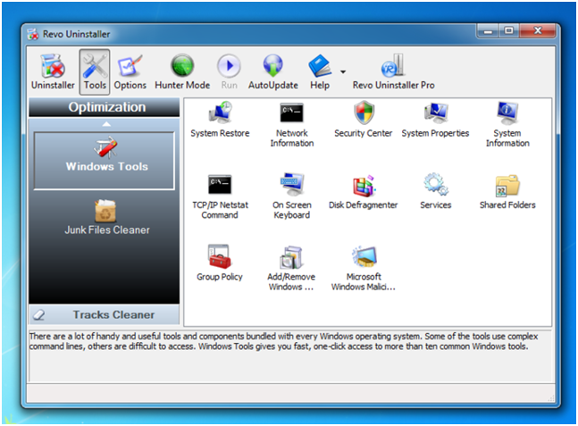Start Disk Defragmenter tool
The width and height of the screenshot is (578, 426).
coord(363,192)
